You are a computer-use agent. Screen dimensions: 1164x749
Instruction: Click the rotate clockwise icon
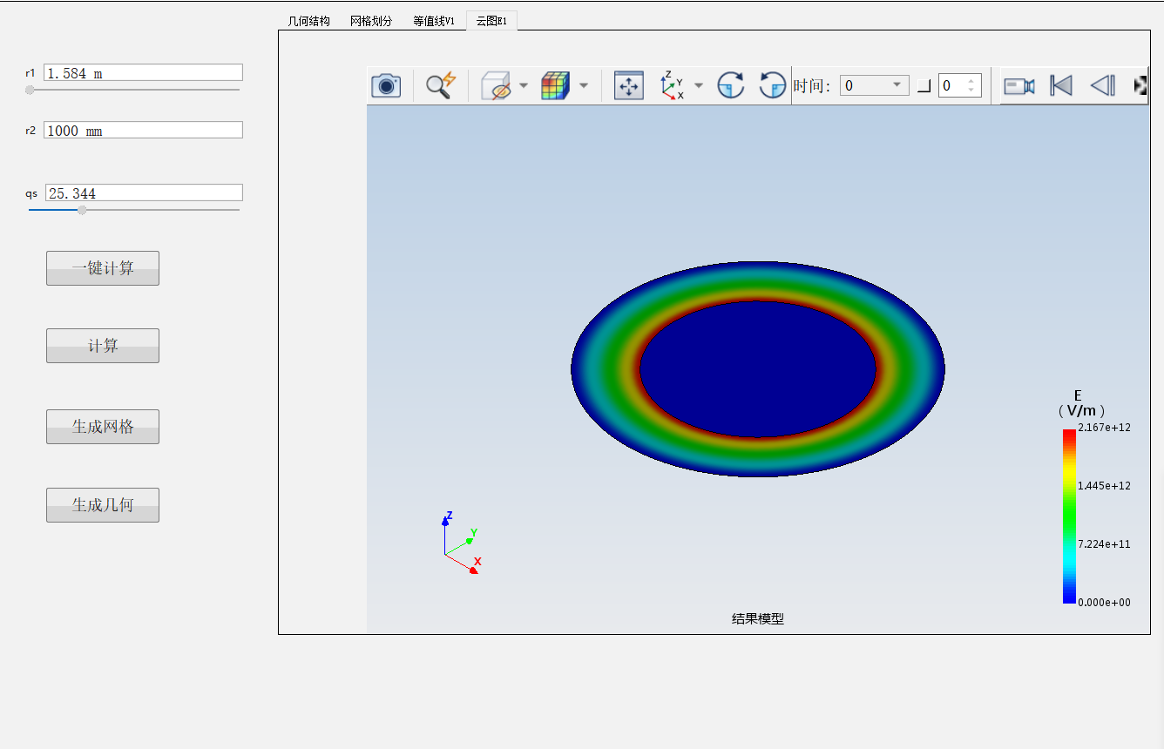731,85
